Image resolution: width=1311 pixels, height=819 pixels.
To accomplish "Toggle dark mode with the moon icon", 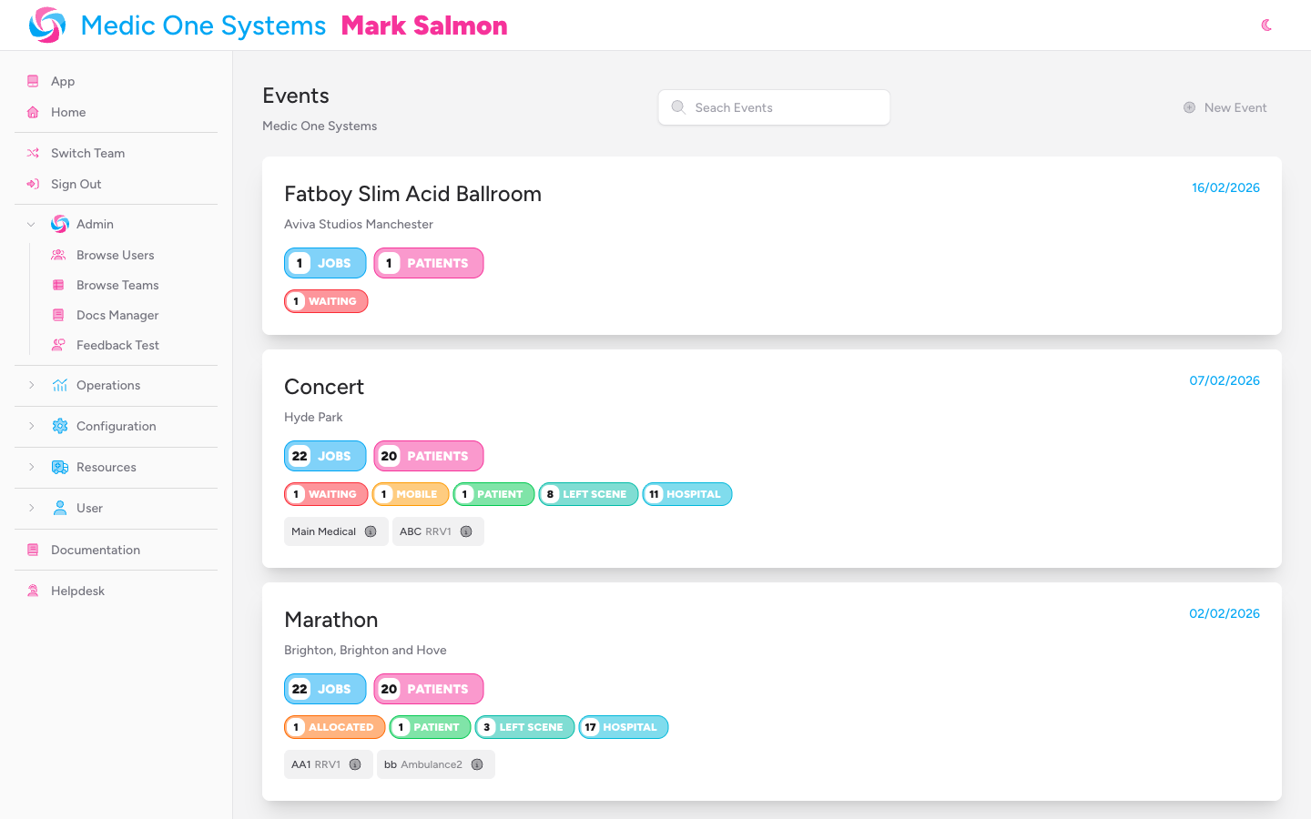I will coord(1266,25).
